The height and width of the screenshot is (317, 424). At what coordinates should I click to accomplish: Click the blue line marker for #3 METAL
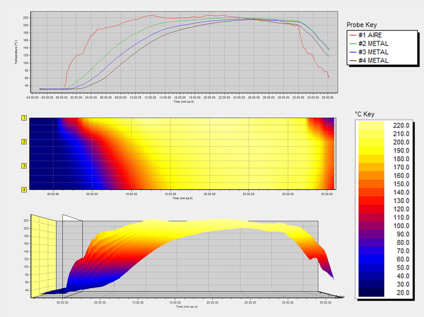[353, 52]
